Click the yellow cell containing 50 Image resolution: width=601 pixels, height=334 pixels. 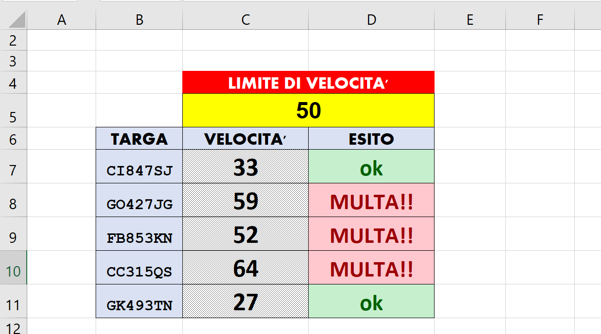[308, 111]
